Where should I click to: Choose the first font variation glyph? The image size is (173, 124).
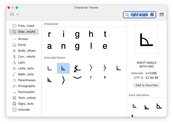point(134,106)
